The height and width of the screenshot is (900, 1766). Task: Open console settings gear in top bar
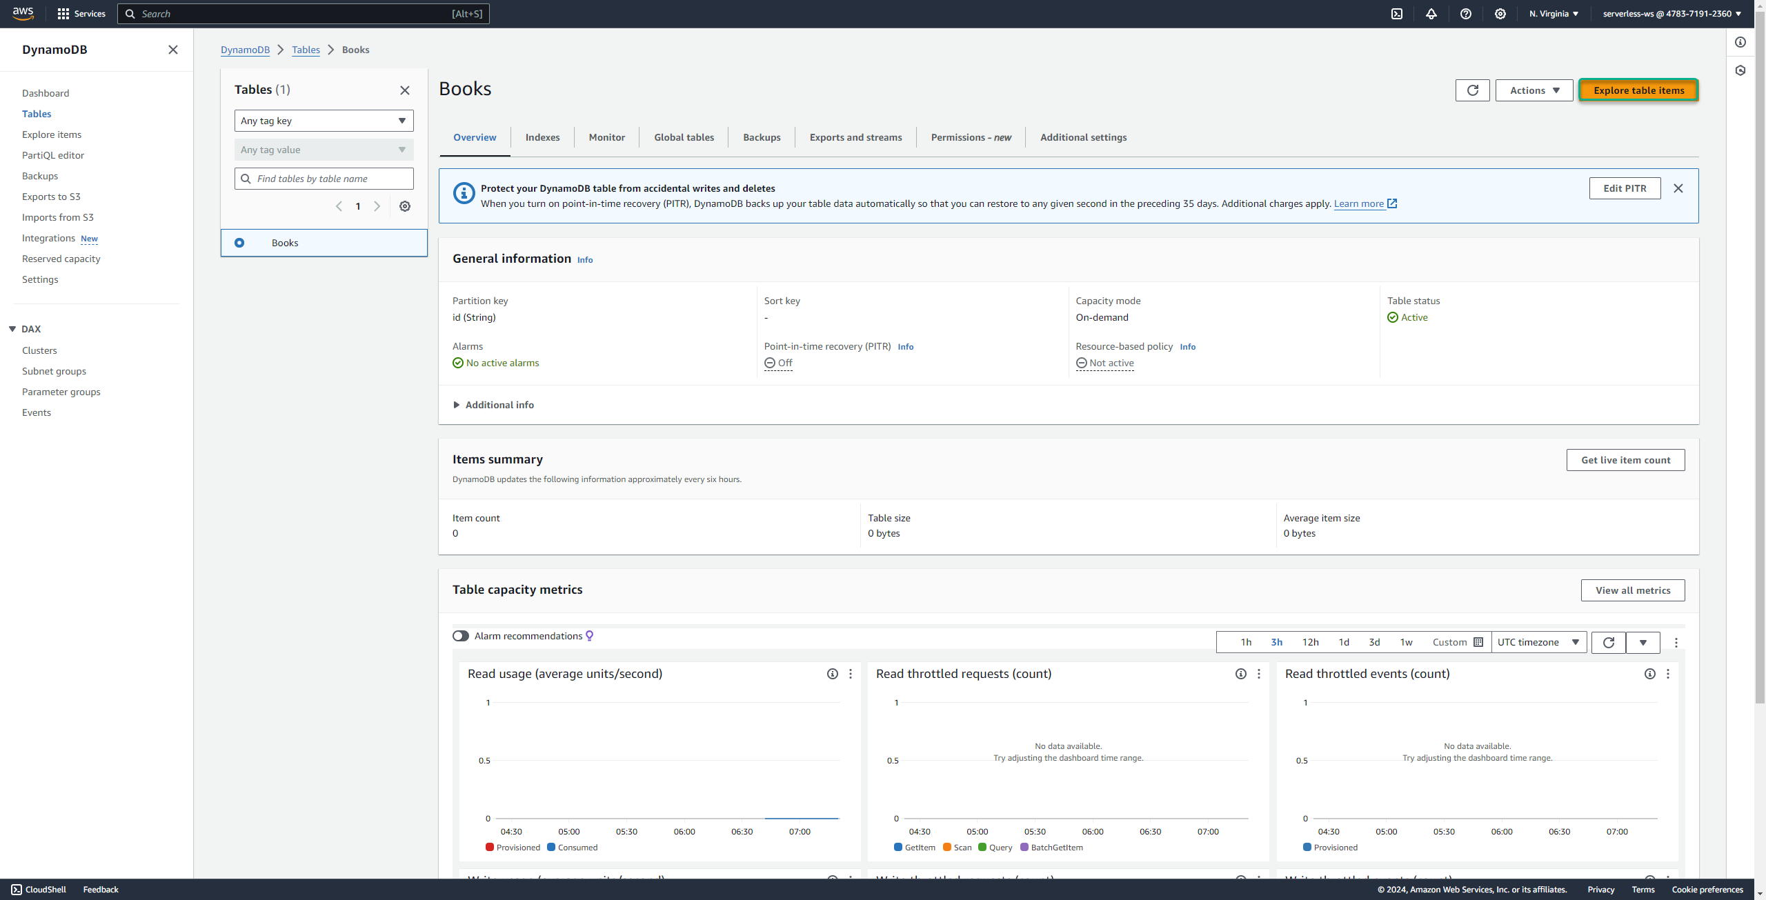pyautogui.click(x=1500, y=14)
